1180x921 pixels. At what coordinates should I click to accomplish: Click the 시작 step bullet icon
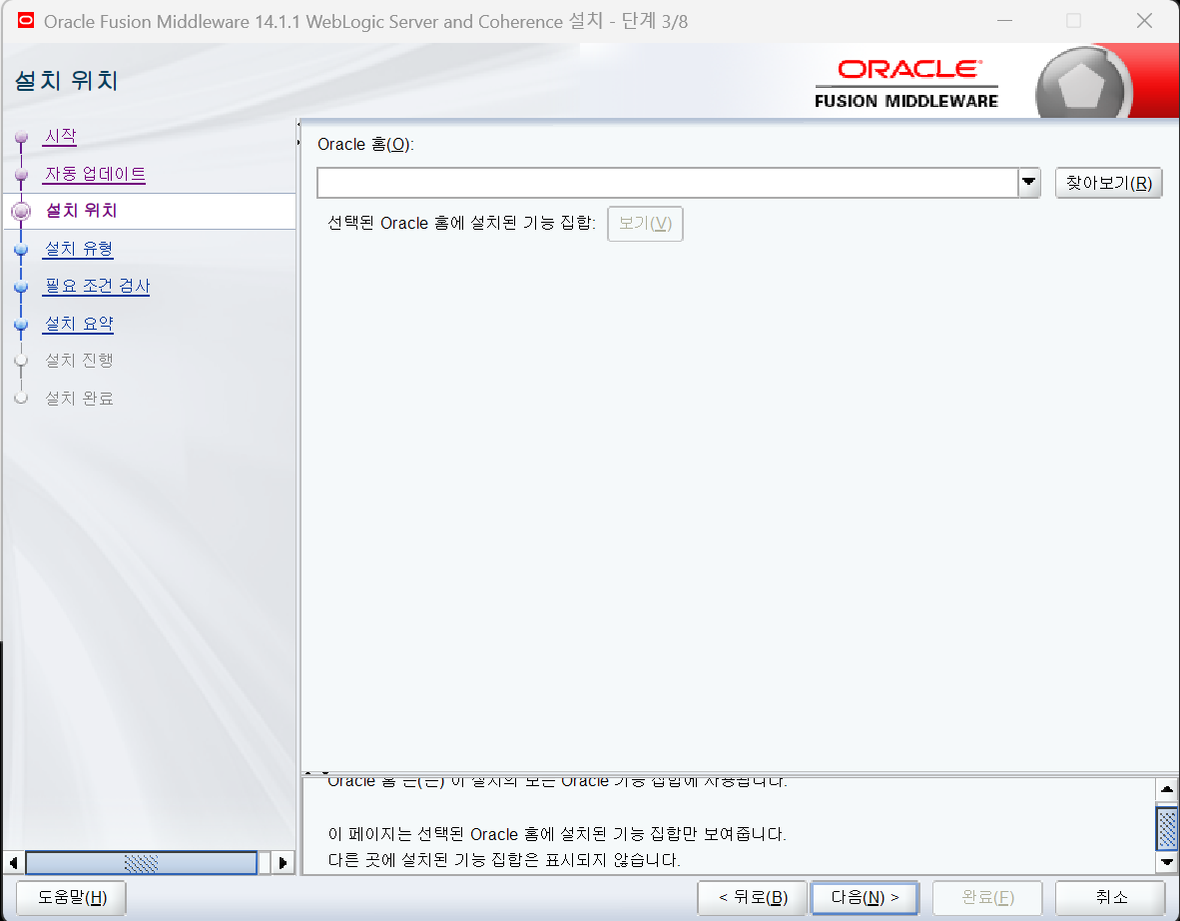(x=21, y=137)
